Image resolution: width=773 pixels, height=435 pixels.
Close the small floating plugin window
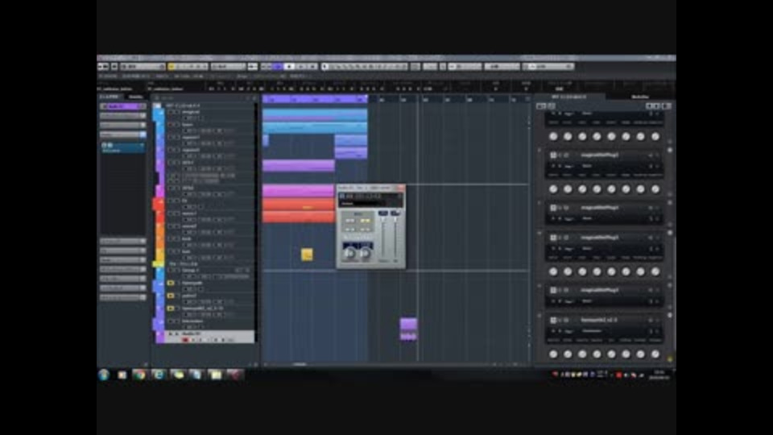click(400, 188)
